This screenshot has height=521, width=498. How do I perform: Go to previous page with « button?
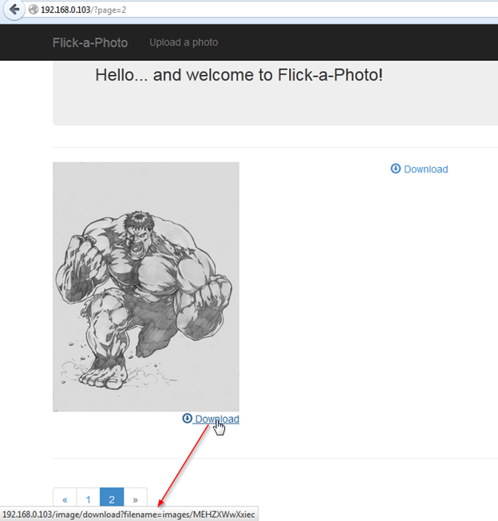65,499
